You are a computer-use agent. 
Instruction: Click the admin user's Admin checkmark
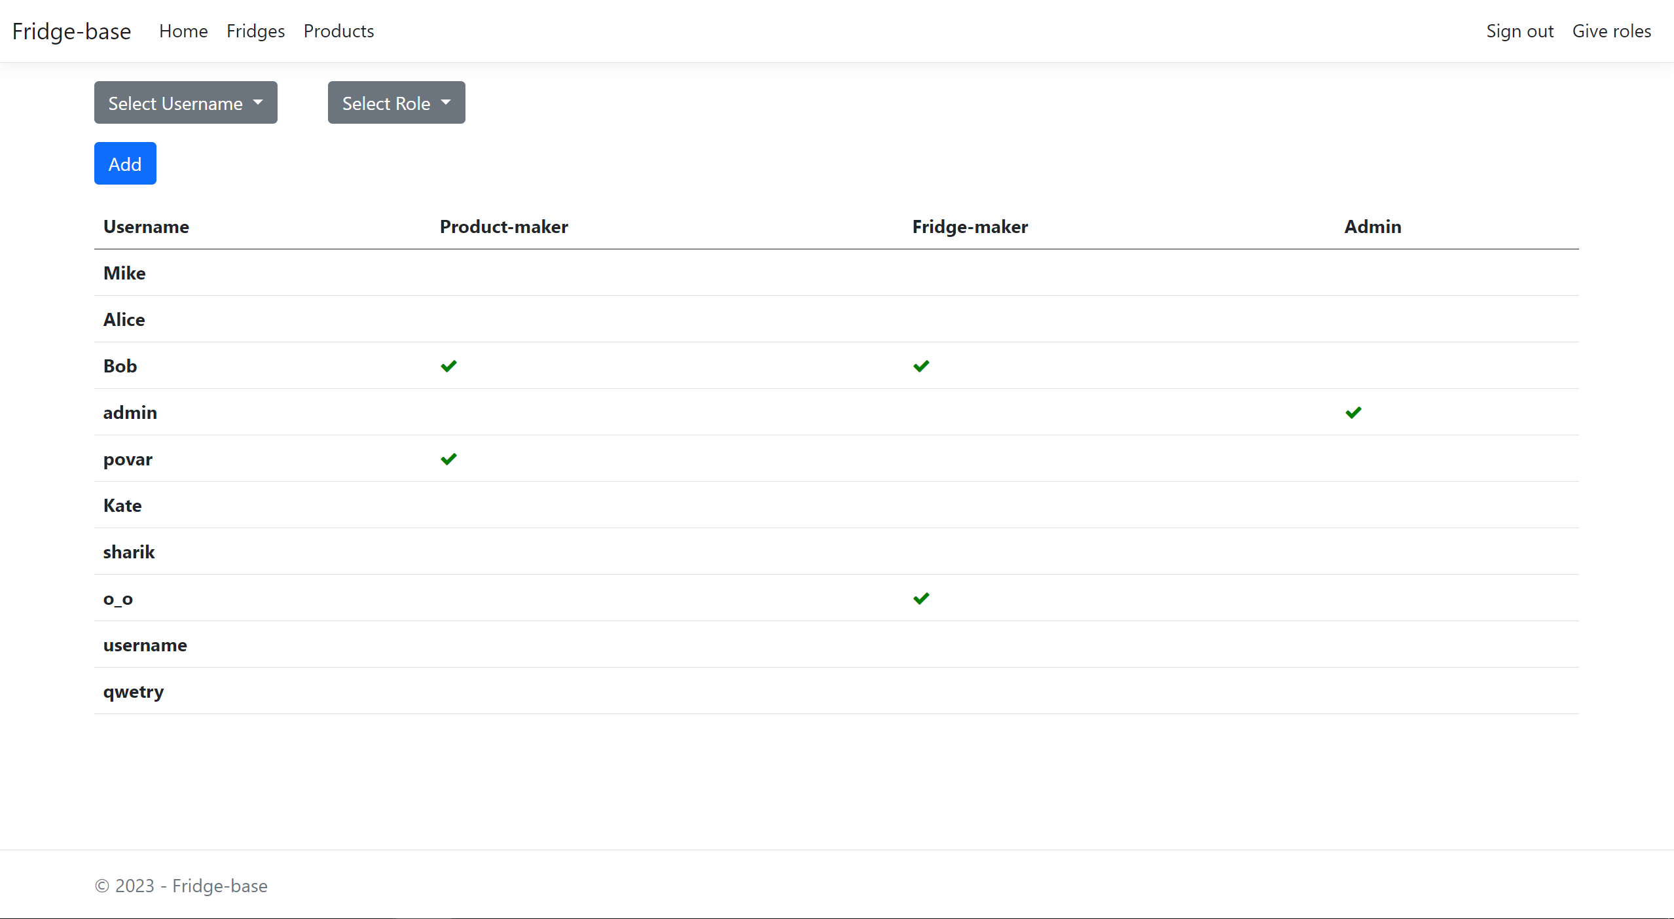point(1353,412)
